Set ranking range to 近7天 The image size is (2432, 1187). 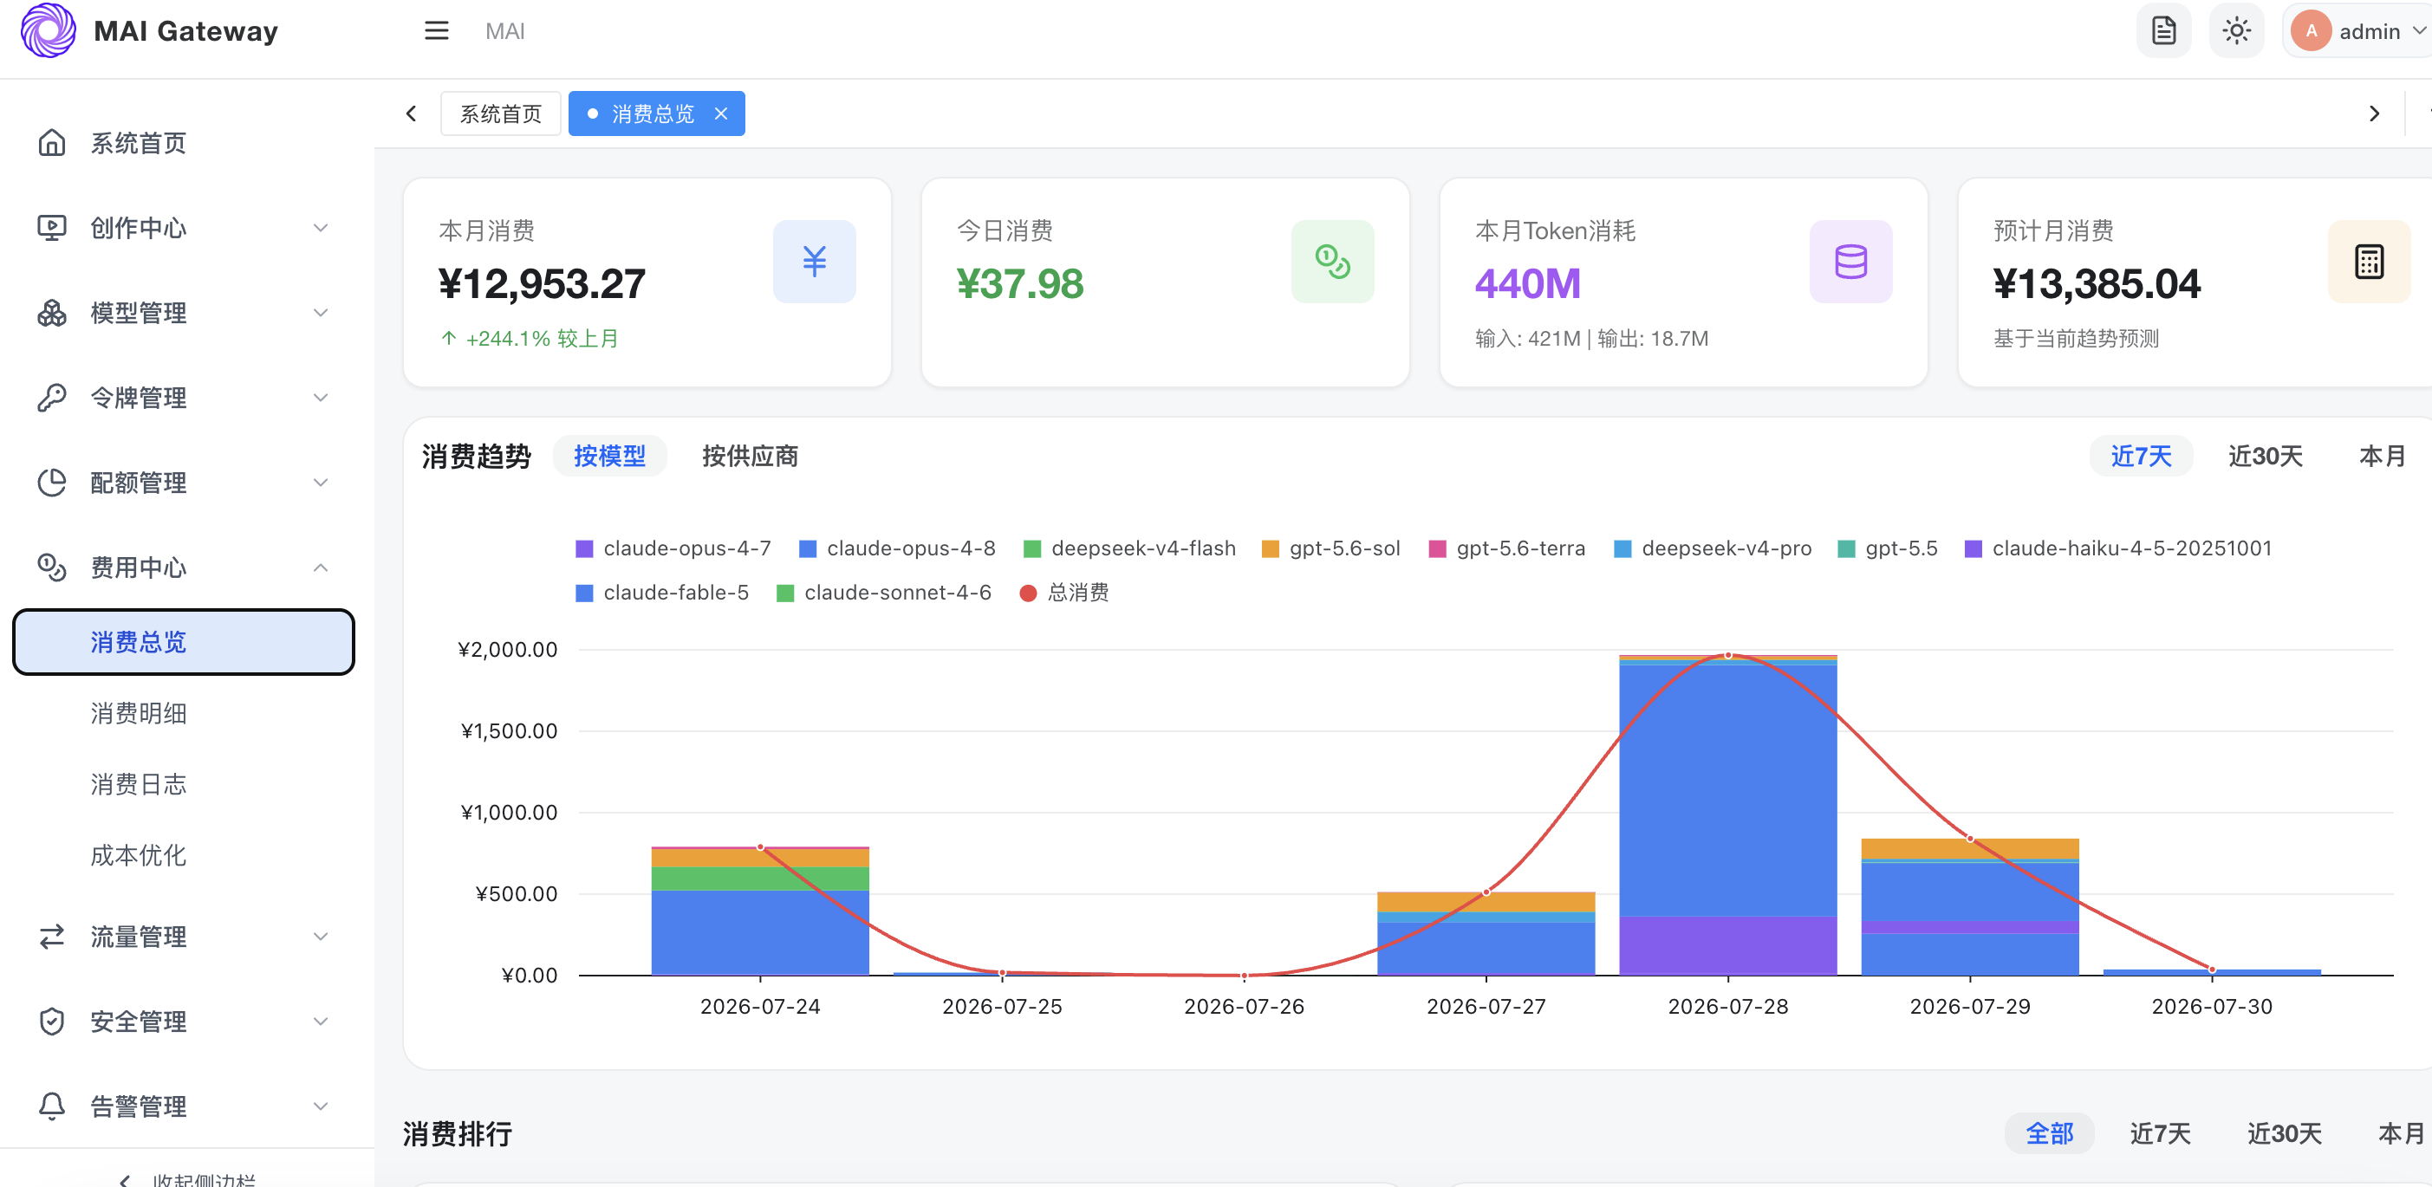(2159, 1133)
